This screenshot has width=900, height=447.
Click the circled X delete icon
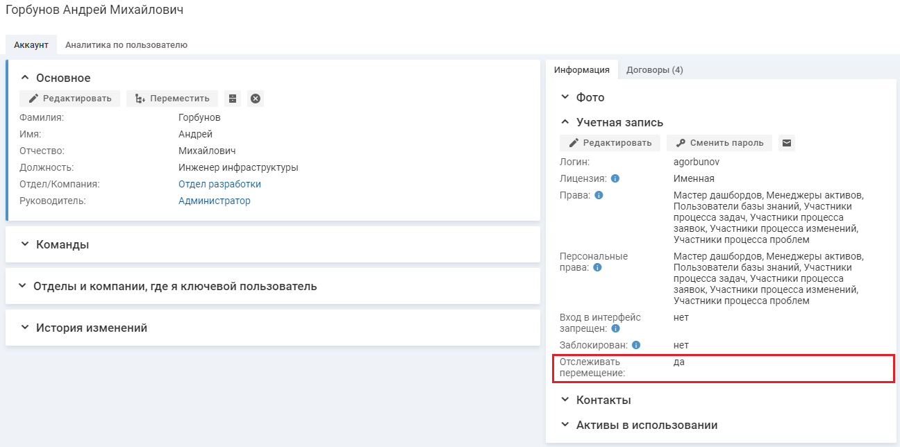[256, 99]
